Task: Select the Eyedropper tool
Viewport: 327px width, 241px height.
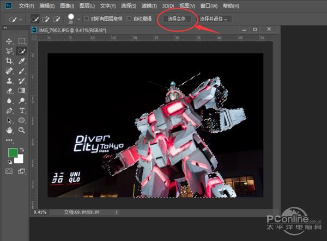Action: (x=21, y=61)
